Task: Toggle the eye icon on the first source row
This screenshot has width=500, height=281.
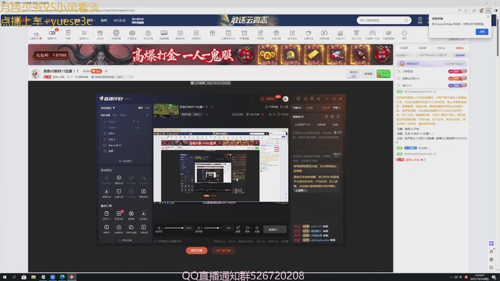Action: click(x=138, y=122)
